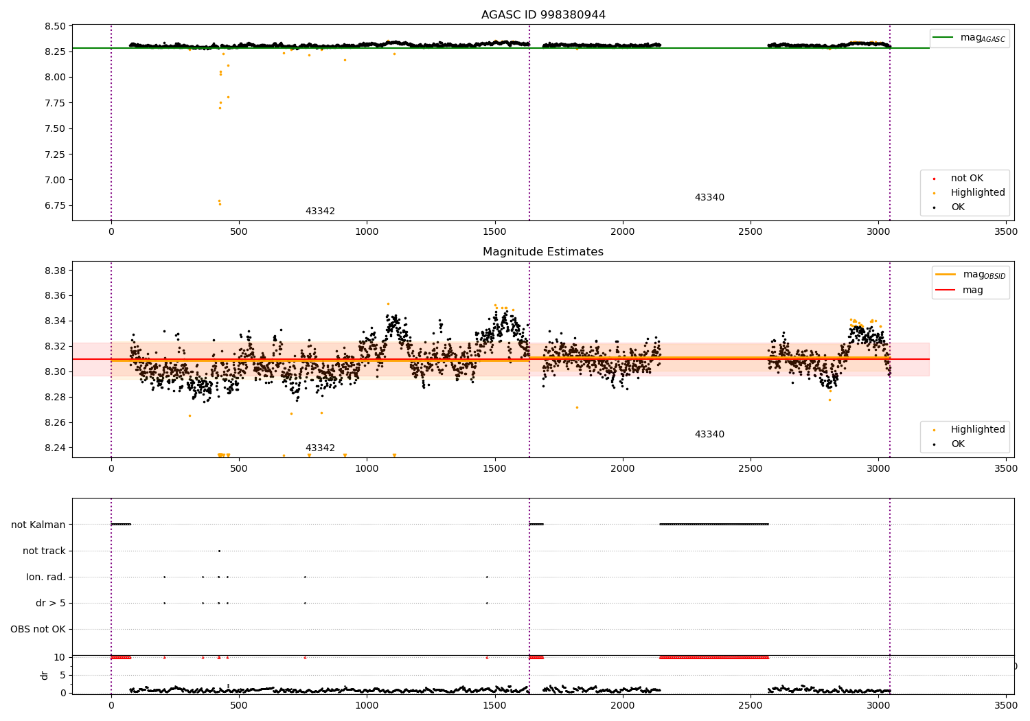1030x721 pixels.
Task: Click y-axis tick 8.26
Action: click(x=54, y=423)
